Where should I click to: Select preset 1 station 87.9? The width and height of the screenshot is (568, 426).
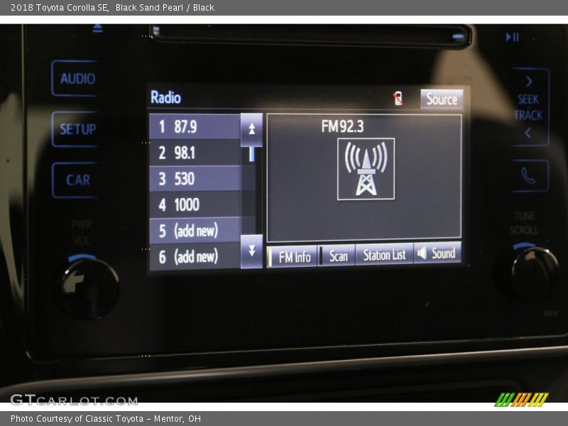point(195,127)
